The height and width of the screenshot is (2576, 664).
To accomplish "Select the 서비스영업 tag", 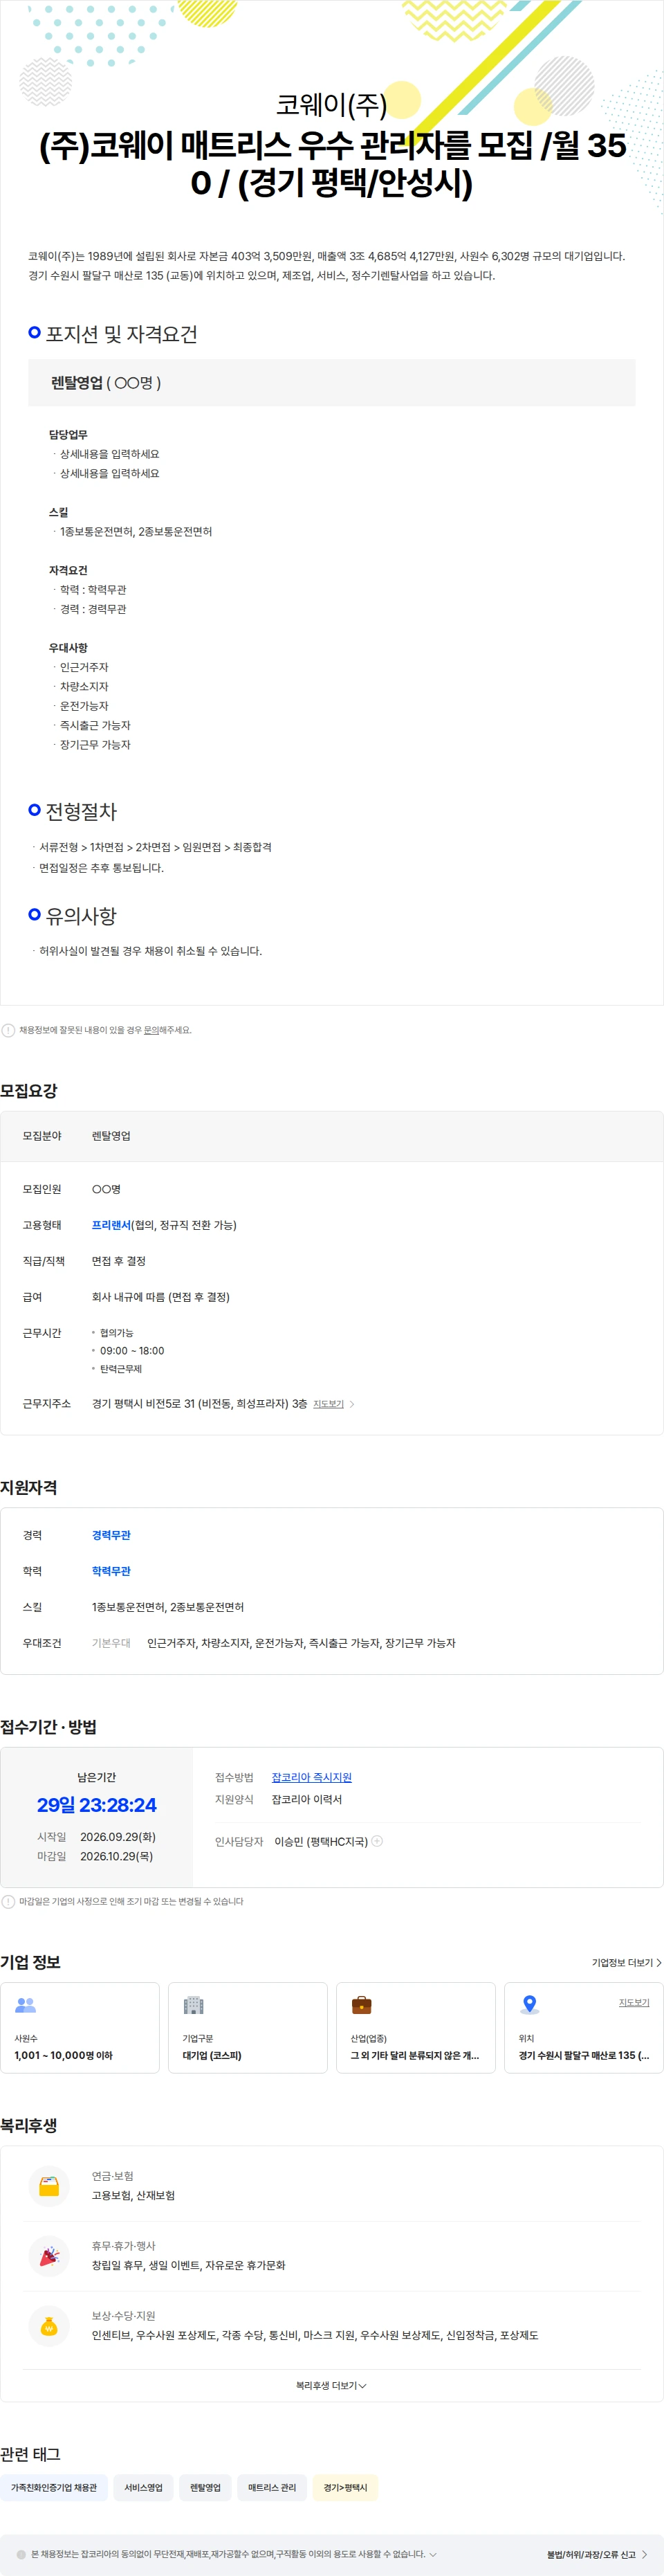I will (x=143, y=2487).
